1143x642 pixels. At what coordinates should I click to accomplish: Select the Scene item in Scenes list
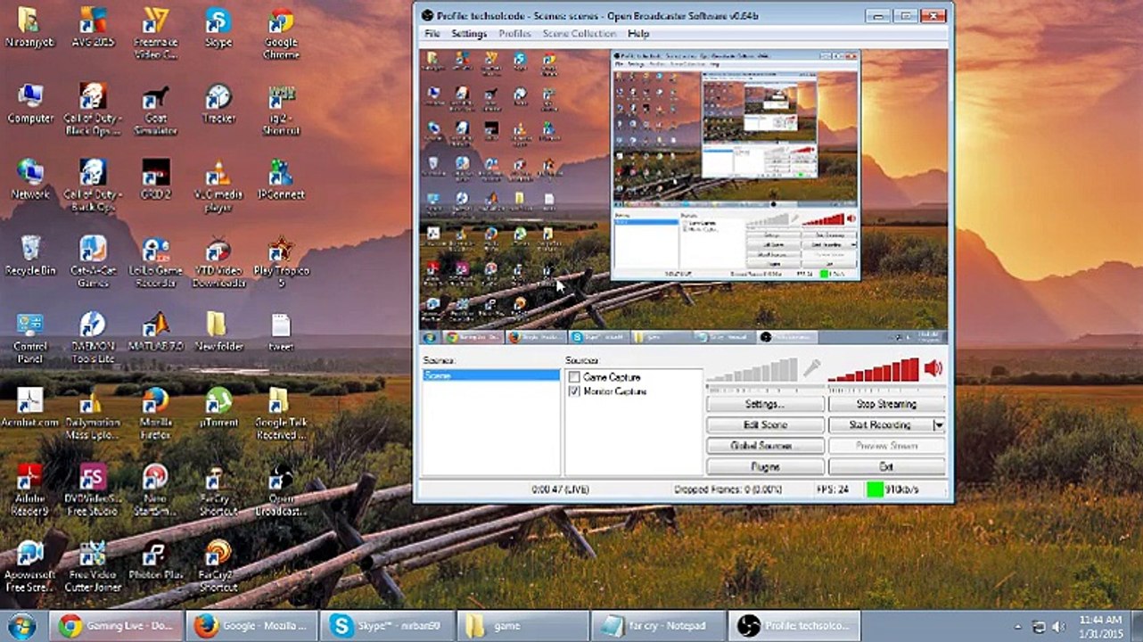click(x=490, y=375)
